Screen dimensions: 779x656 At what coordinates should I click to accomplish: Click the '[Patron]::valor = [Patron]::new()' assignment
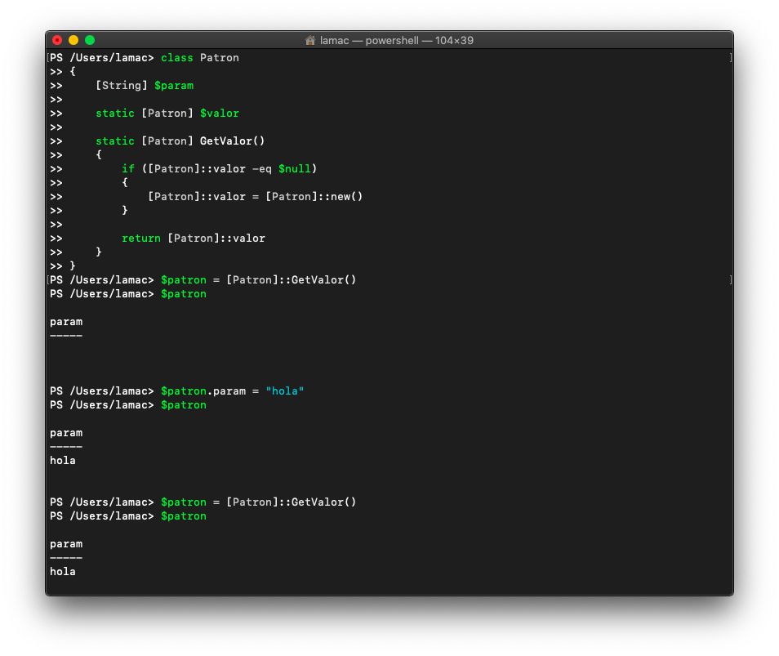[x=255, y=197]
